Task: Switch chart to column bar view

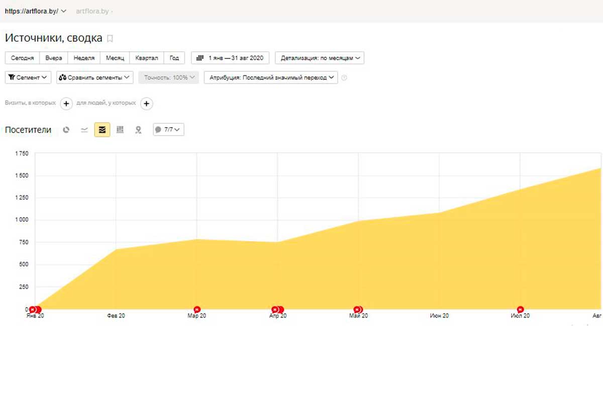Action: coord(120,130)
